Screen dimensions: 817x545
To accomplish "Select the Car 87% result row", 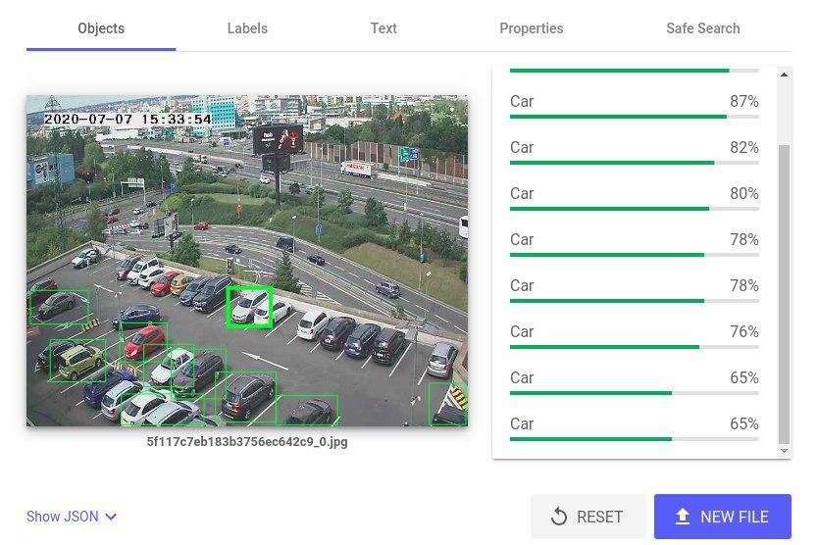I will pyautogui.click(x=635, y=105).
